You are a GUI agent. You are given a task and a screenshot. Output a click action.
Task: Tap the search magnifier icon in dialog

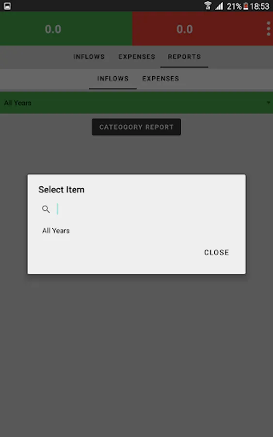46,209
